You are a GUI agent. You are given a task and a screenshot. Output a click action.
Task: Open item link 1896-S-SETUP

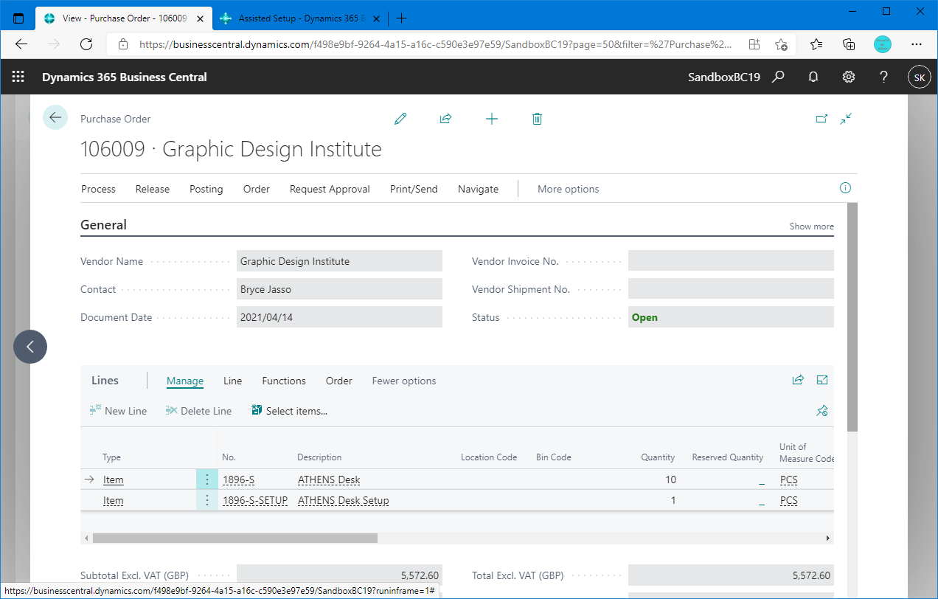(x=255, y=500)
